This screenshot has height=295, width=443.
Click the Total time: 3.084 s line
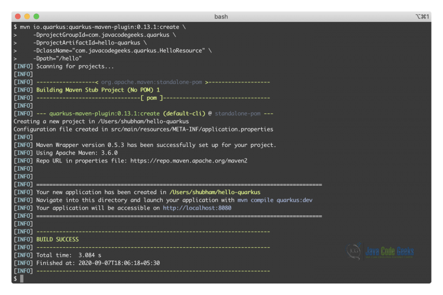69,255
